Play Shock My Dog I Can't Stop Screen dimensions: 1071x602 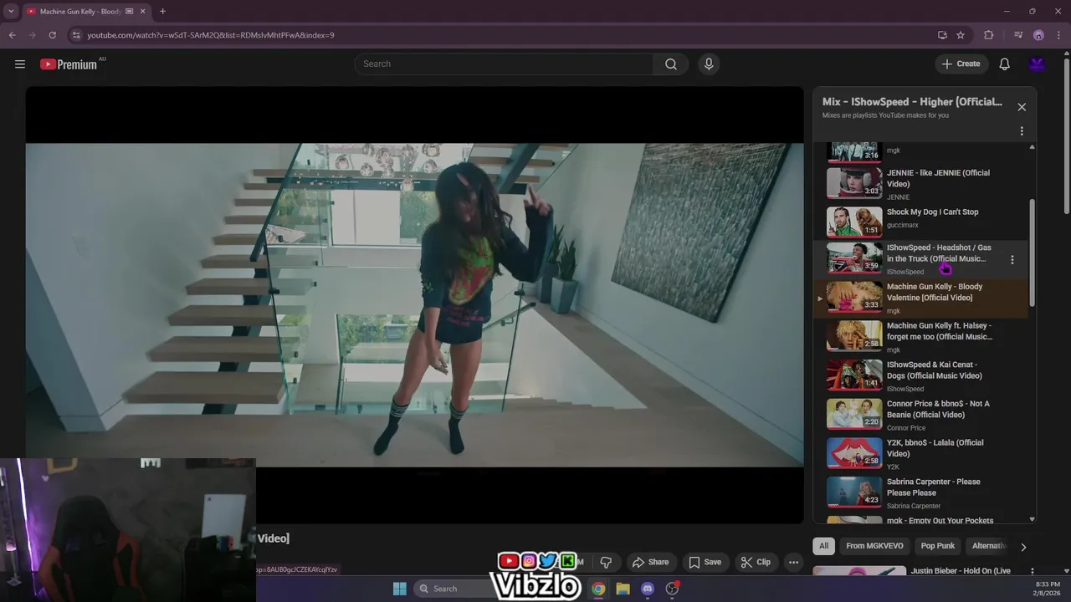(x=920, y=222)
